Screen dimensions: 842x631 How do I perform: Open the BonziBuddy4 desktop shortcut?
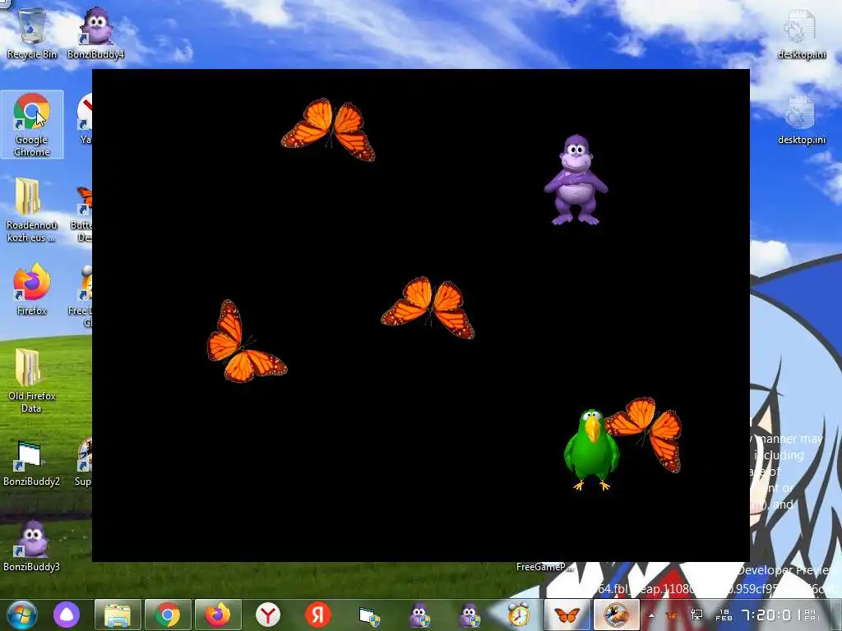[x=95, y=32]
